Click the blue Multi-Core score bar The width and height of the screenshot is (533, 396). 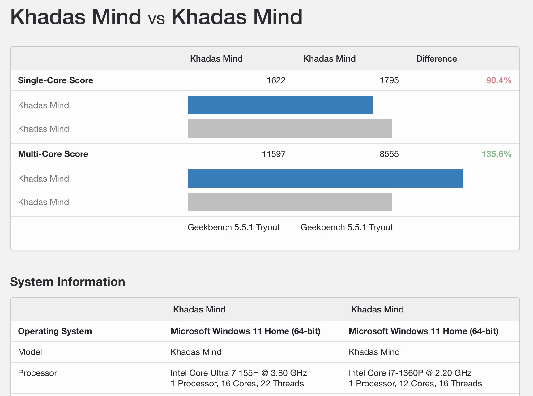pyautogui.click(x=325, y=179)
